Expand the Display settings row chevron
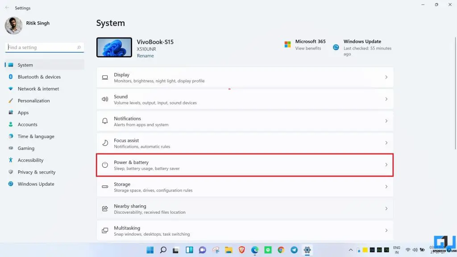 pyautogui.click(x=386, y=77)
